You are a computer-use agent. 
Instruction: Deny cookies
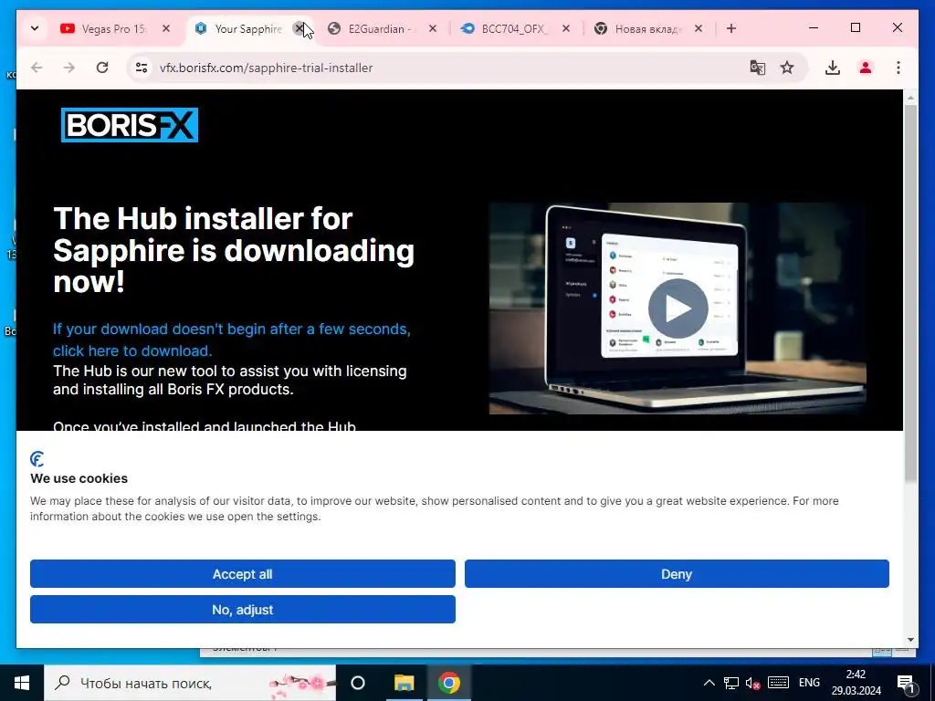coord(677,574)
